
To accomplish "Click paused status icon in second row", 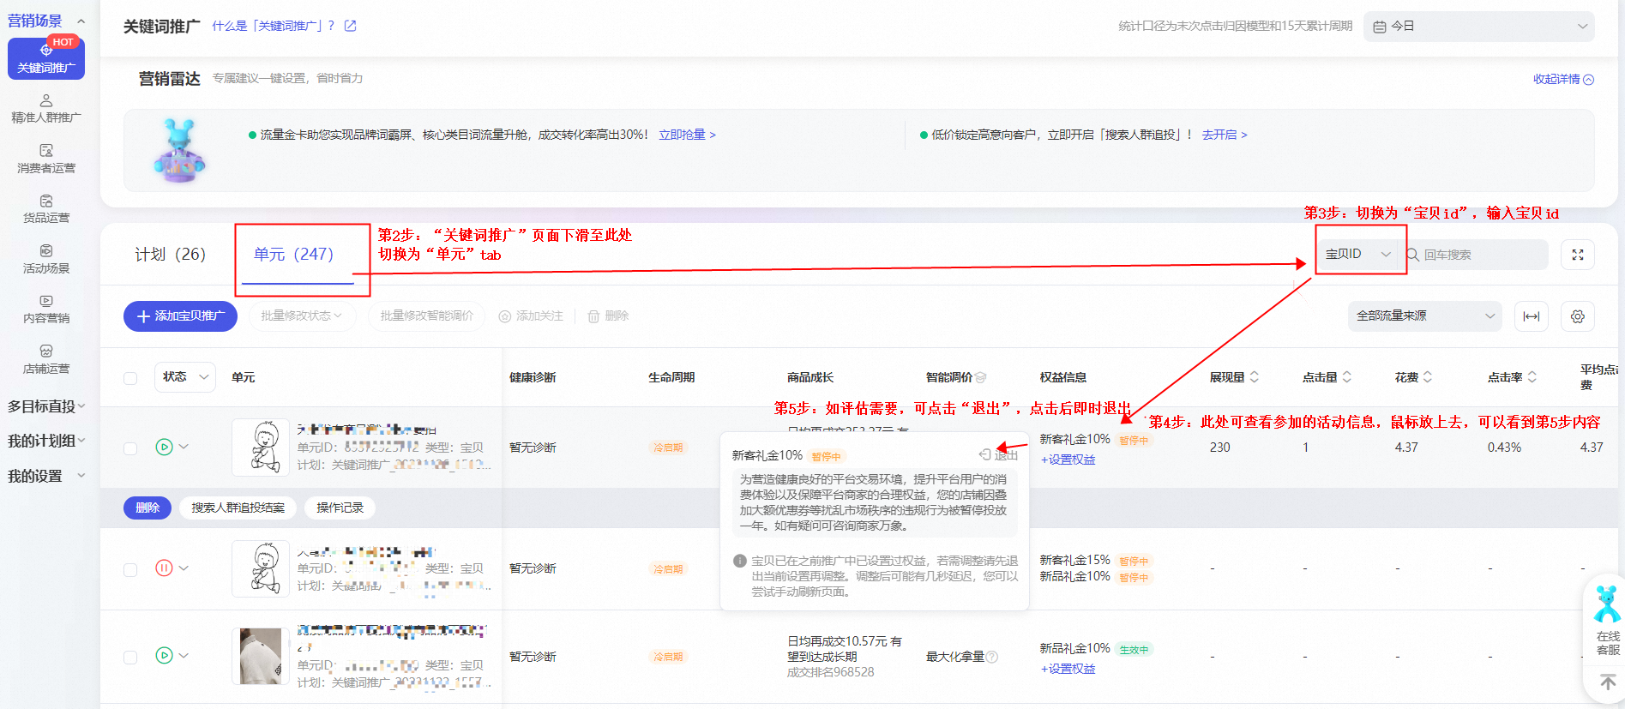I will coord(165,568).
